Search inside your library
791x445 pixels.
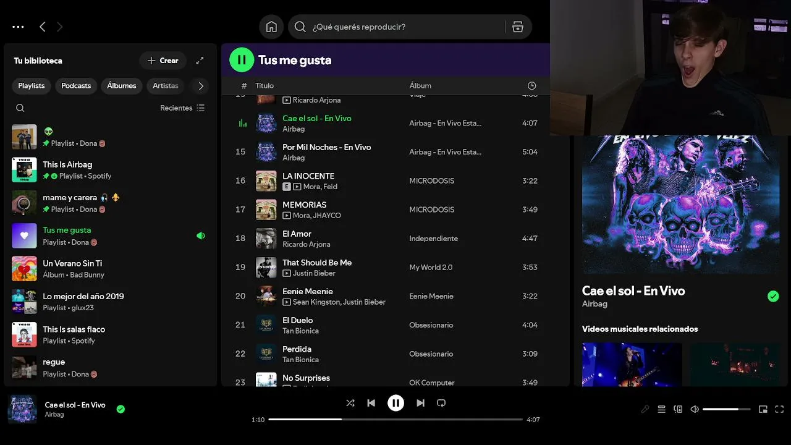pyautogui.click(x=20, y=108)
